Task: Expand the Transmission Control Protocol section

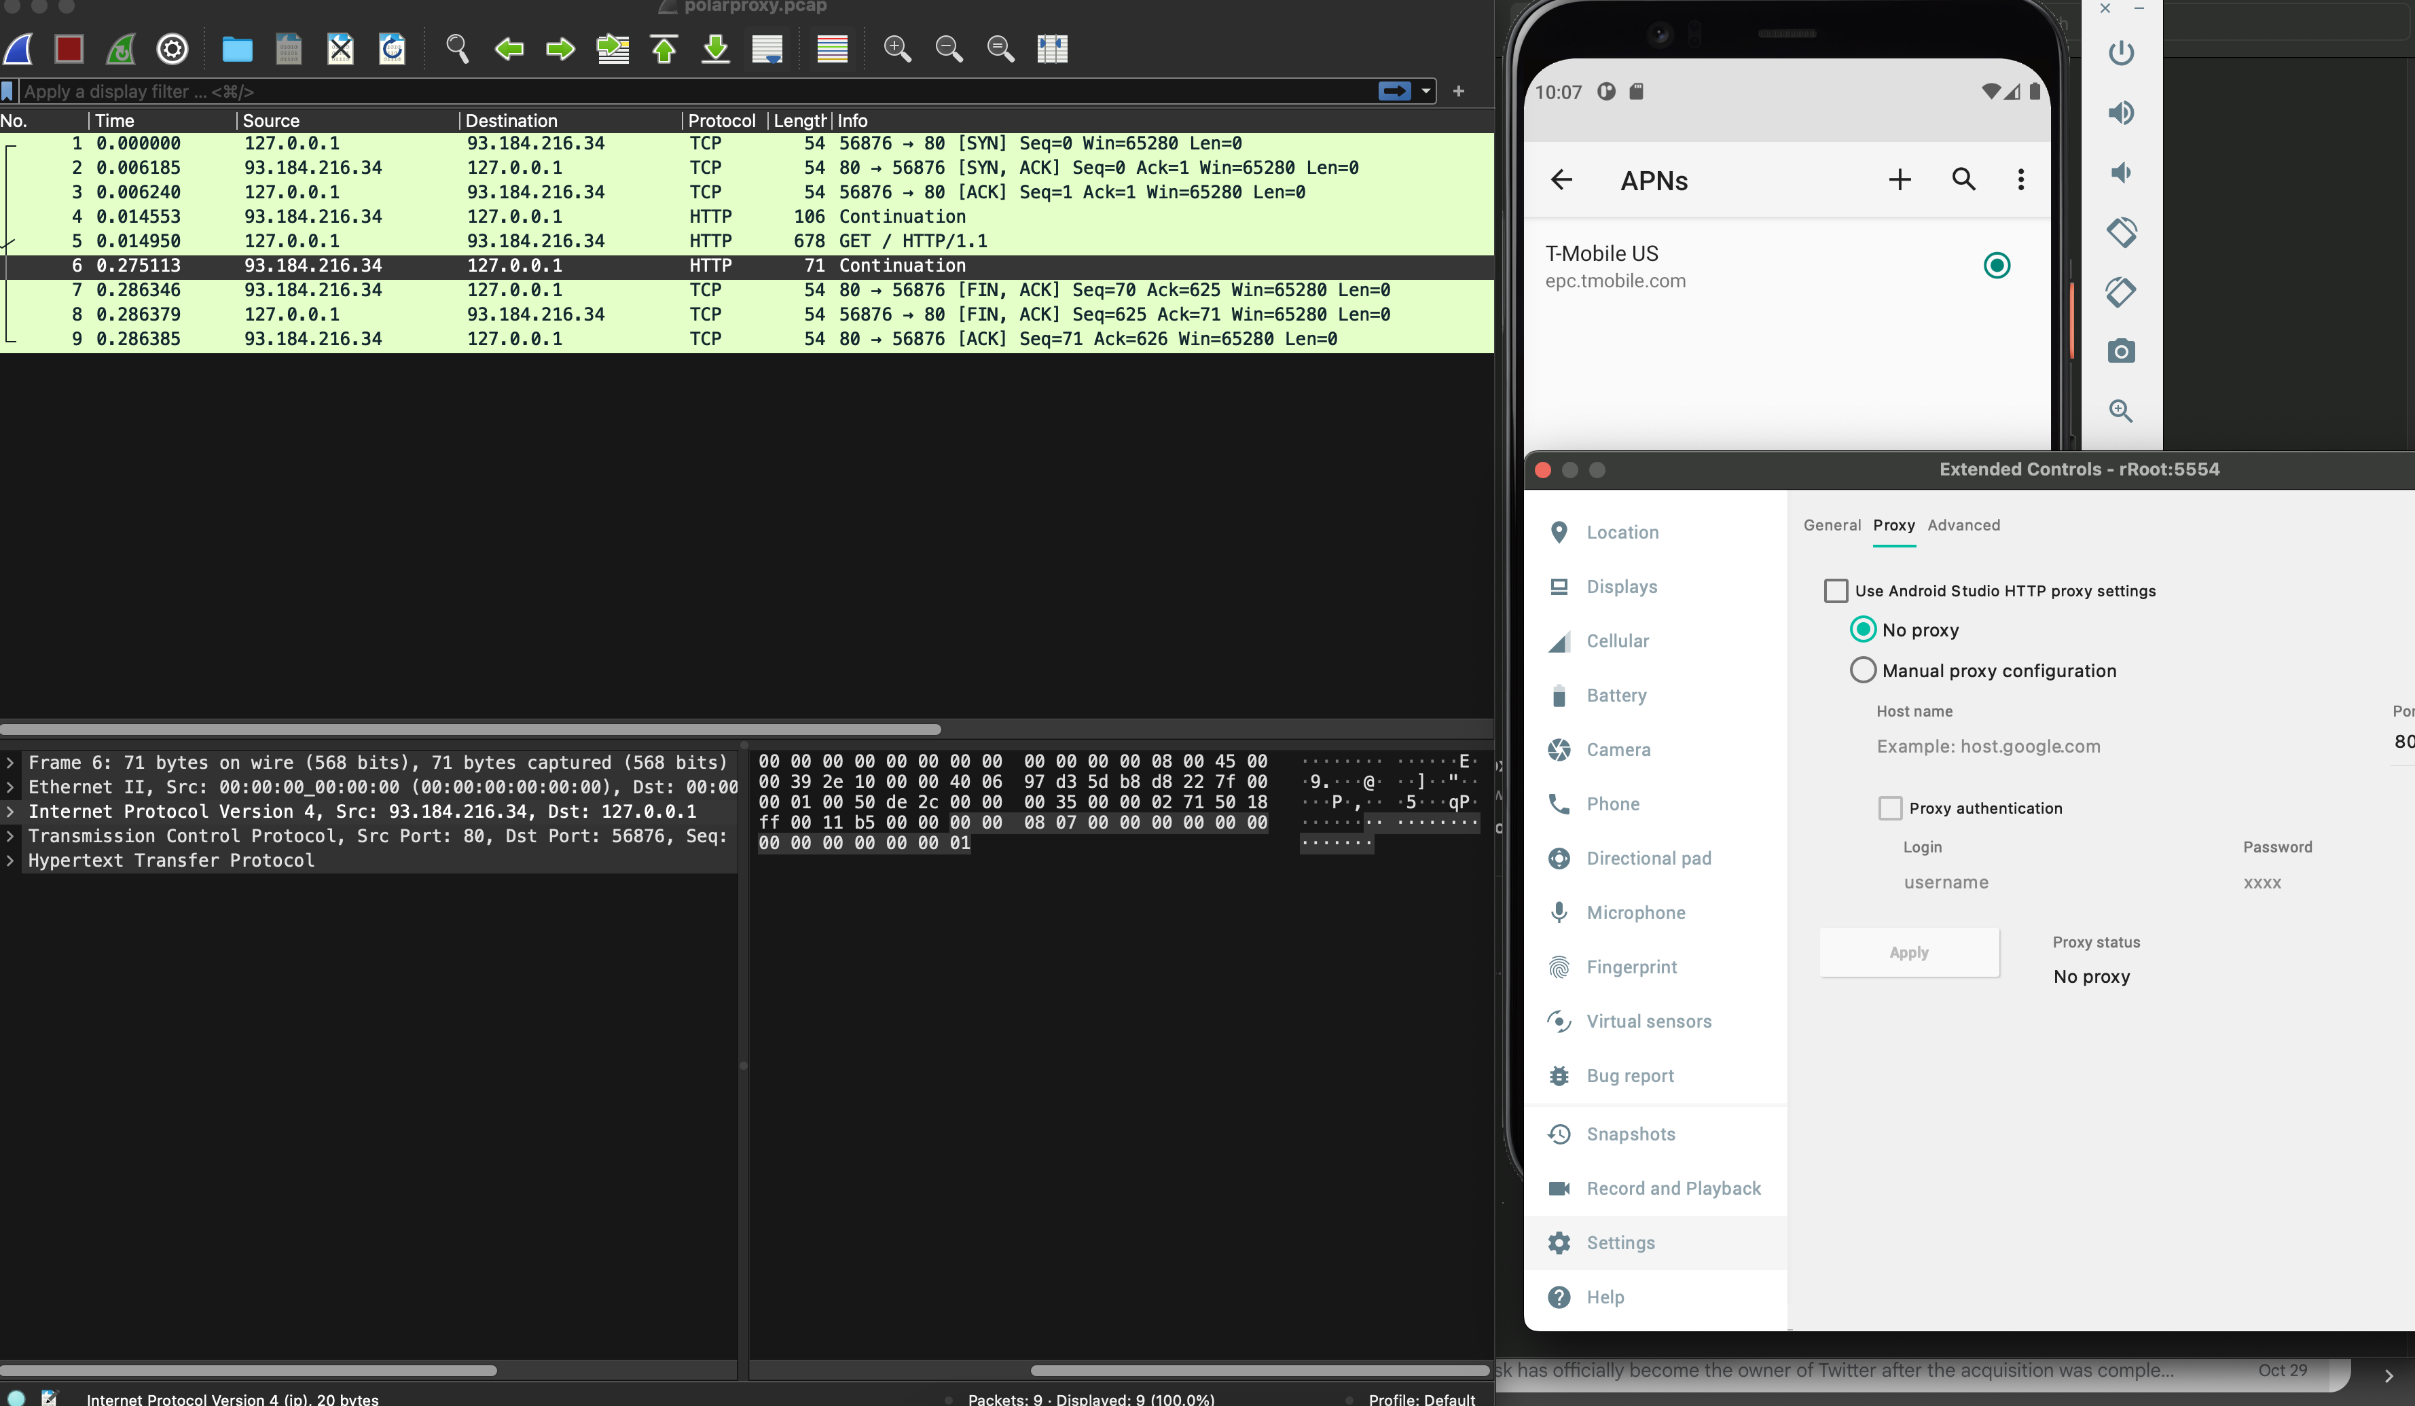Action: (x=10, y=835)
